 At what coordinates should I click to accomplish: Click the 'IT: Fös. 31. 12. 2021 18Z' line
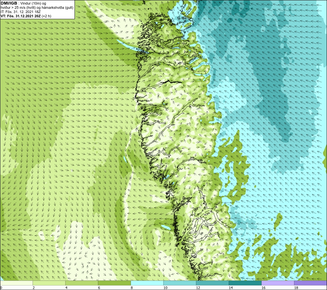coord(21,12)
